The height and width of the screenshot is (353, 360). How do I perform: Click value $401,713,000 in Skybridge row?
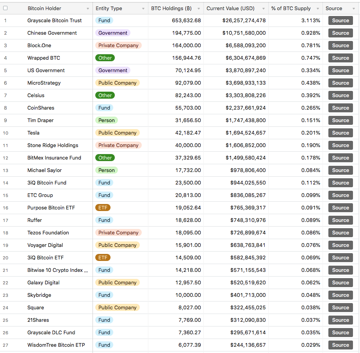(x=248, y=295)
